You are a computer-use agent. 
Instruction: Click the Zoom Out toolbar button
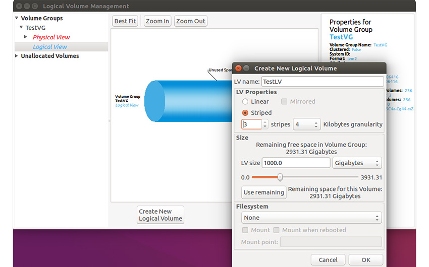(191, 21)
